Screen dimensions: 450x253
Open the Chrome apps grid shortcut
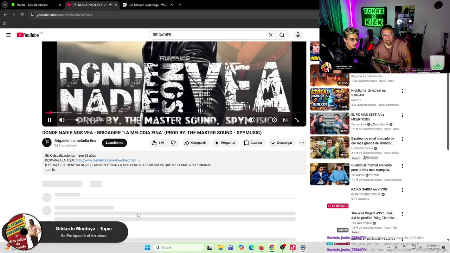click(5, 24)
